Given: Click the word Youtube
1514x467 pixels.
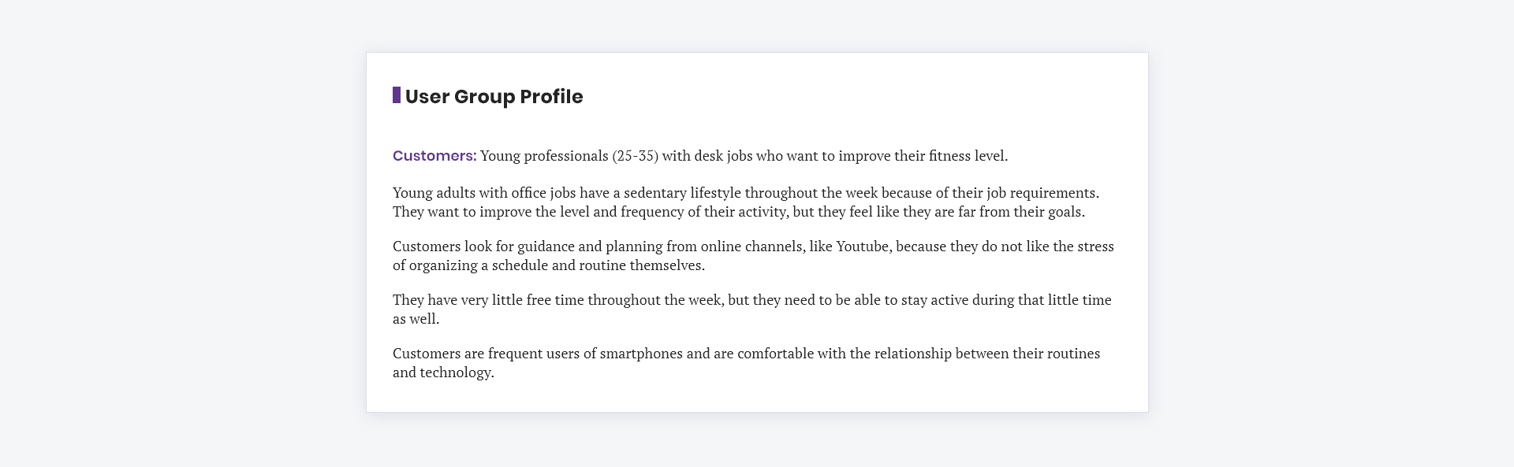Looking at the screenshot, I should click(x=863, y=246).
